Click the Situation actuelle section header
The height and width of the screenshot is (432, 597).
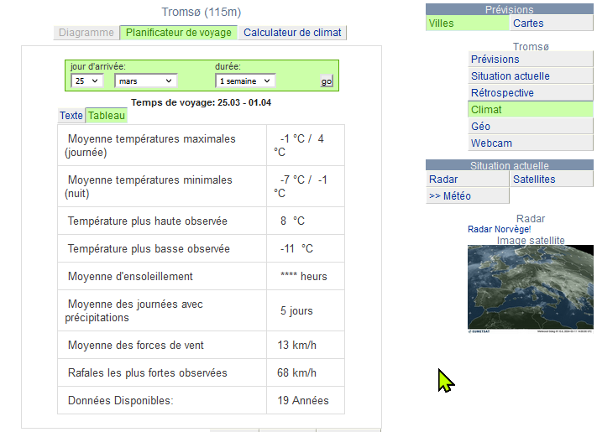point(510,165)
